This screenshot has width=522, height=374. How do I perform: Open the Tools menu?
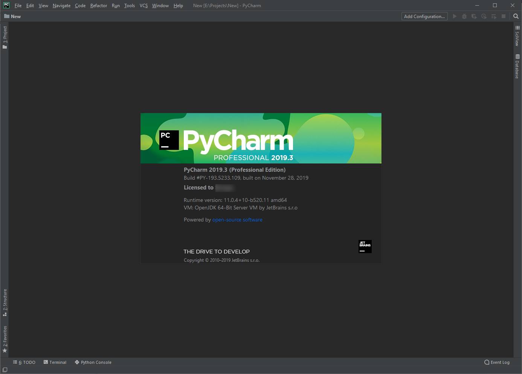tap(130, 6)
